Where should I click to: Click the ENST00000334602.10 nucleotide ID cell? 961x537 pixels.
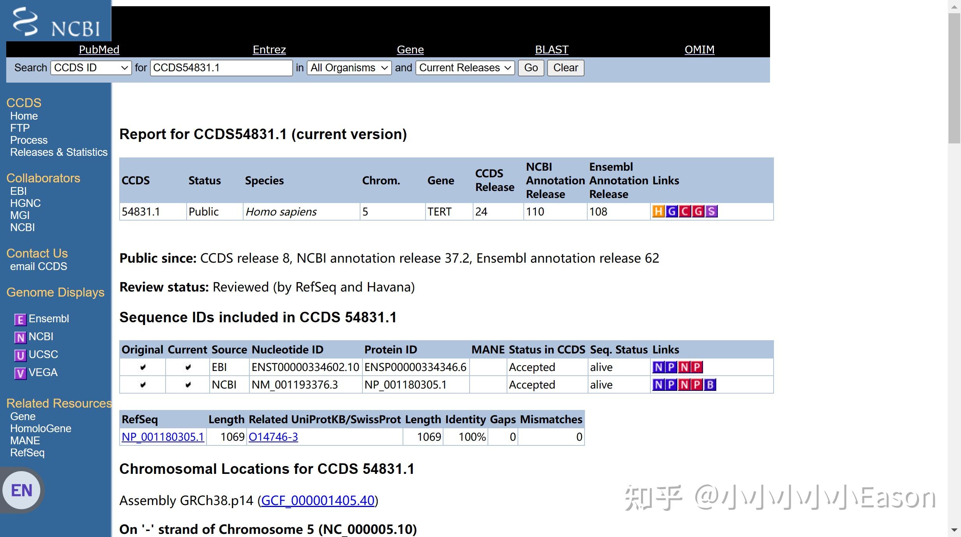click(x=306, y=367)
